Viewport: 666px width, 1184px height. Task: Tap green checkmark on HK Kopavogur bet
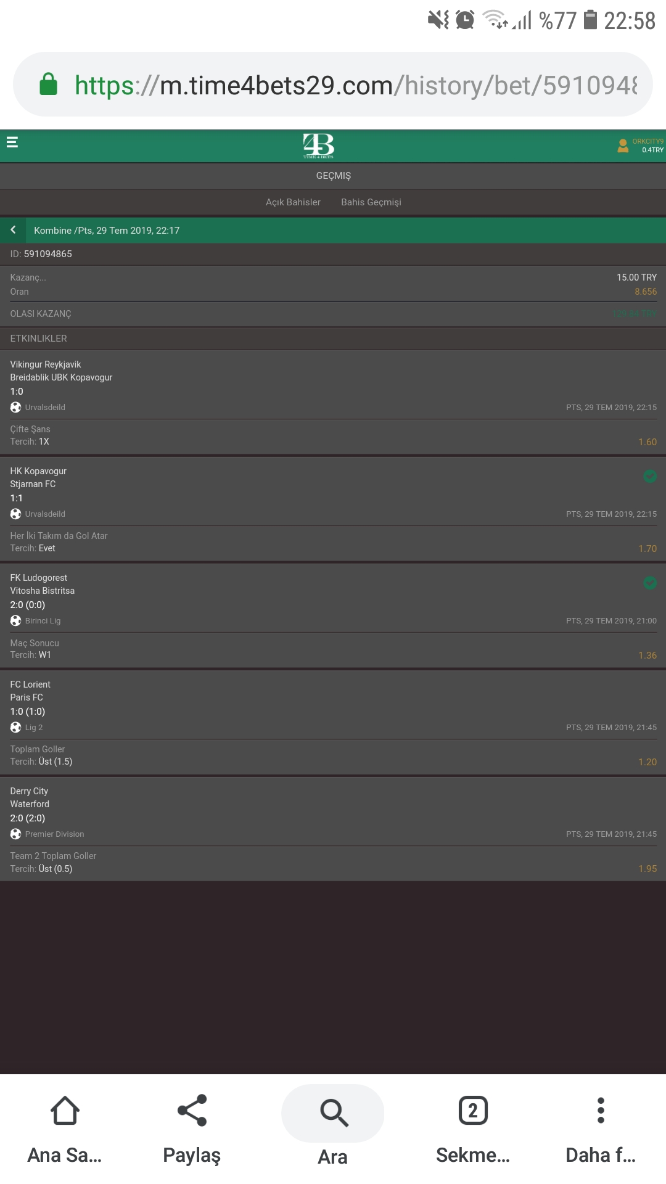[x=650, y=476]
